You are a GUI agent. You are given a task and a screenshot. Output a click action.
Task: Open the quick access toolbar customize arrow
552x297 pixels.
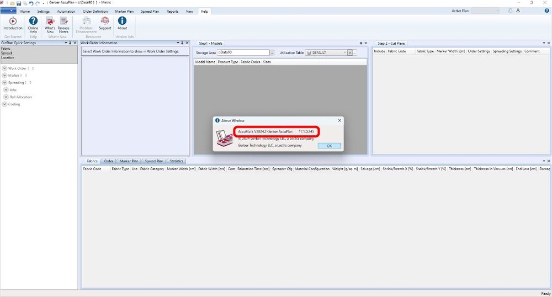(43, 3)
